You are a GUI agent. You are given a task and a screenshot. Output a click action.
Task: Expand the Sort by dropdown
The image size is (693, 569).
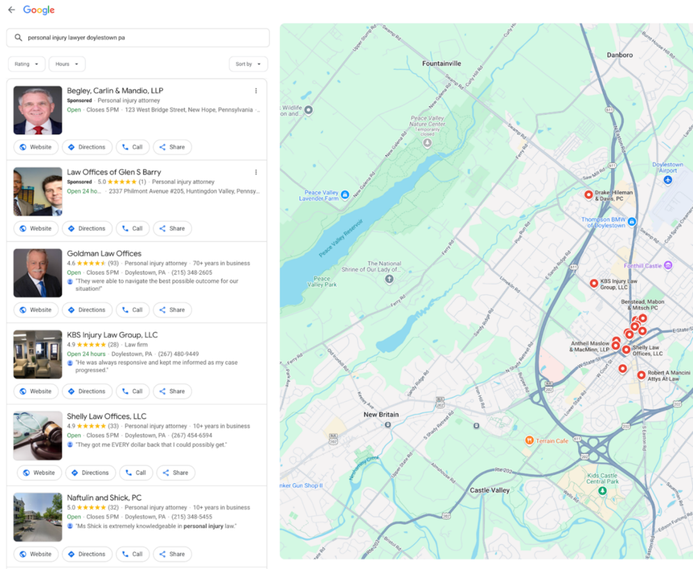click(x=248, y=64)
